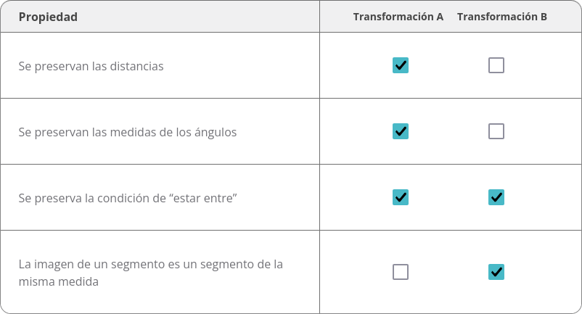582x314 pixels.
Task: Select the 'Transformación B' column header
Action: [x=502, y=17]
